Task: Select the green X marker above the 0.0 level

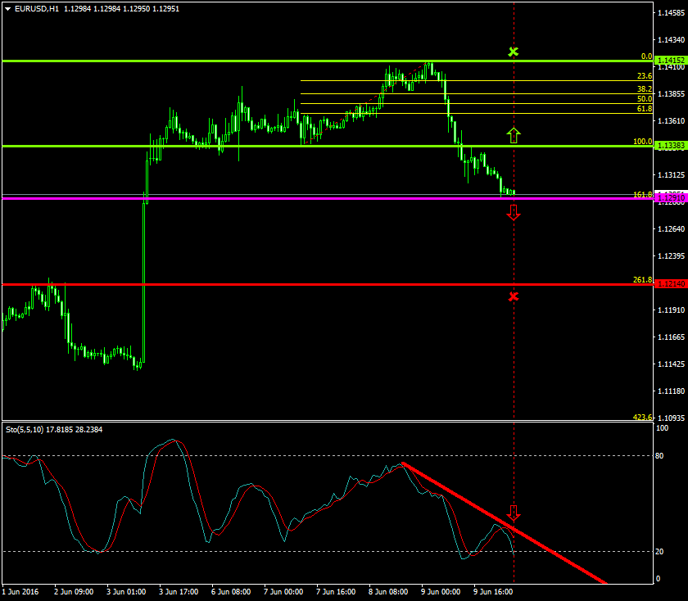Action: coord(514,52)
